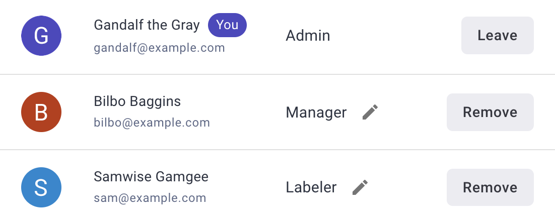Viewport: 555px width, 222px height.
Task: Click the Manager role label
Action: pos(316,113)
